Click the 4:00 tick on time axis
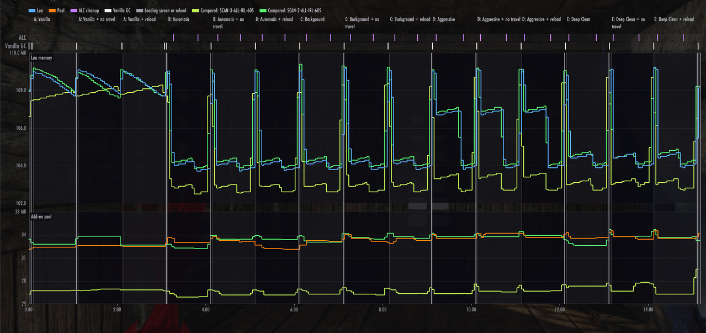706x333 pixels. pyautogui.click(x=205, y=310)
